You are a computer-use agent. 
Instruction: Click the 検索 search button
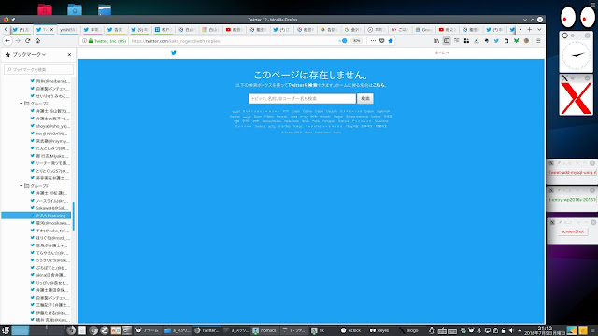pos(365,98)
